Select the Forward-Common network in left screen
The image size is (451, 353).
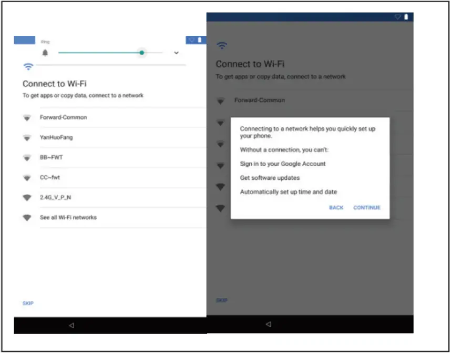114,117
